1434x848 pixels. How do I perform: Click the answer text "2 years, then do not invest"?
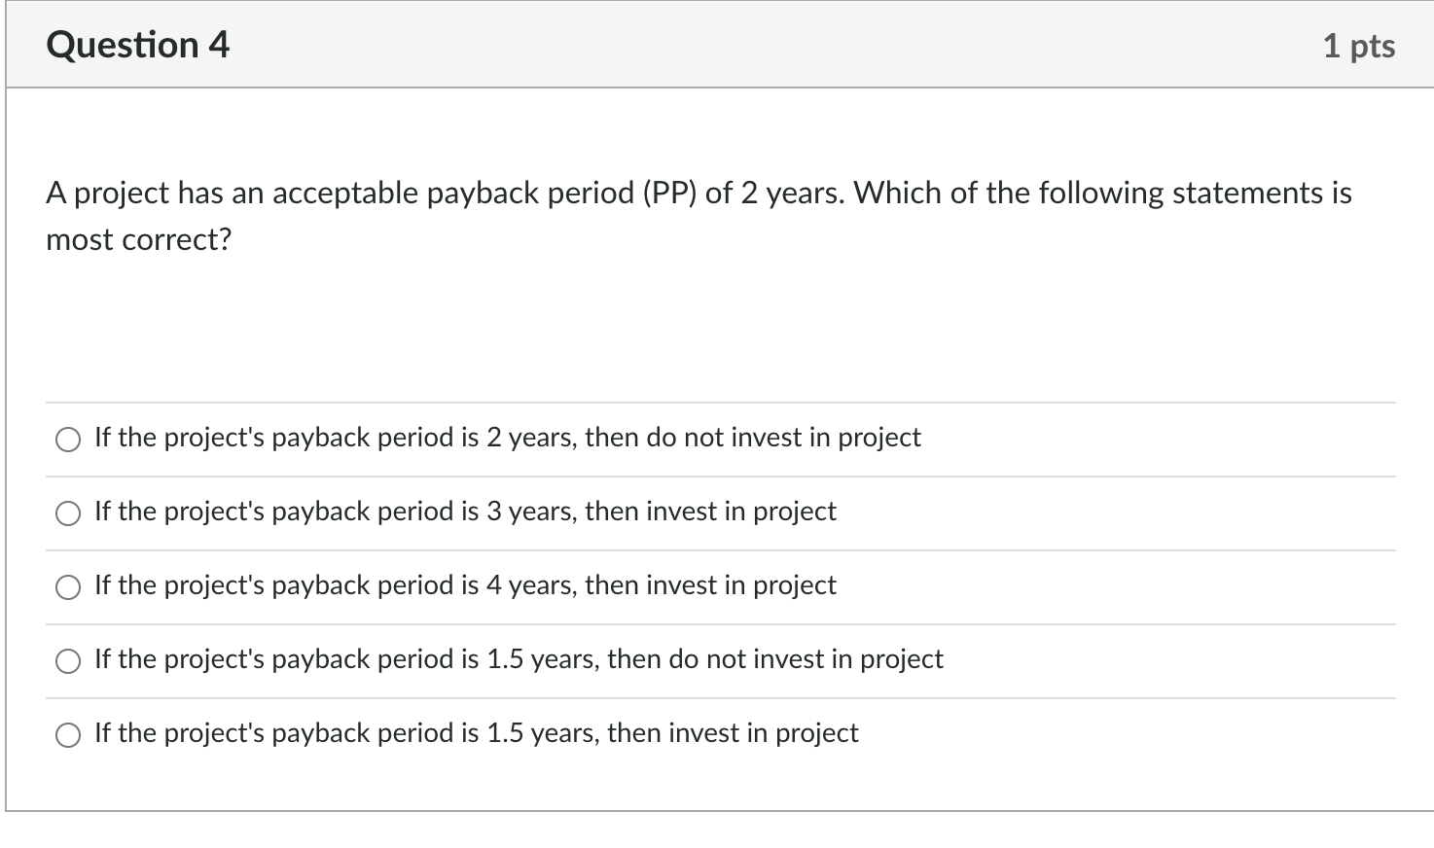pyautogui.click(x=507, y=438)
